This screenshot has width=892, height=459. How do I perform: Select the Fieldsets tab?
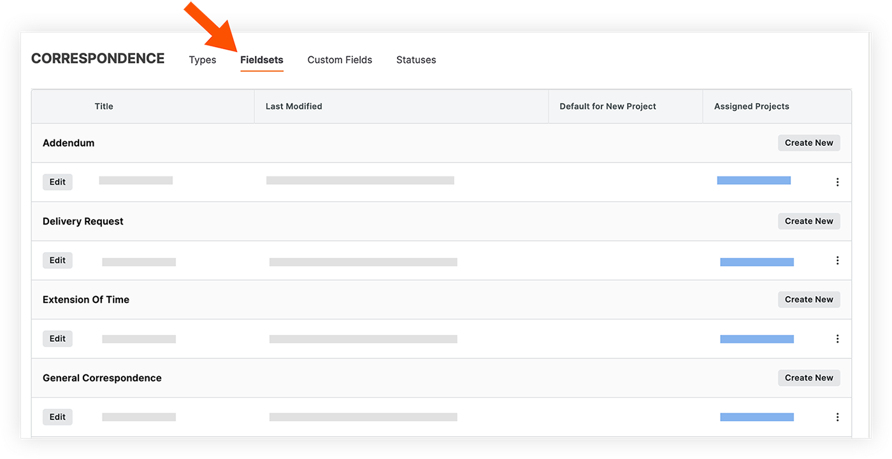pos(261,59)
